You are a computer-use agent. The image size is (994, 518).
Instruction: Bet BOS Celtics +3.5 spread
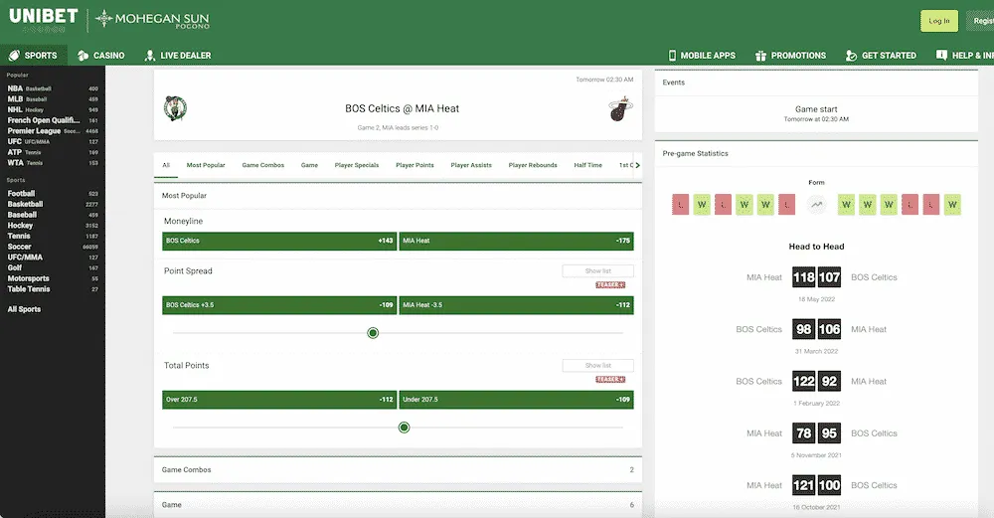279,305
